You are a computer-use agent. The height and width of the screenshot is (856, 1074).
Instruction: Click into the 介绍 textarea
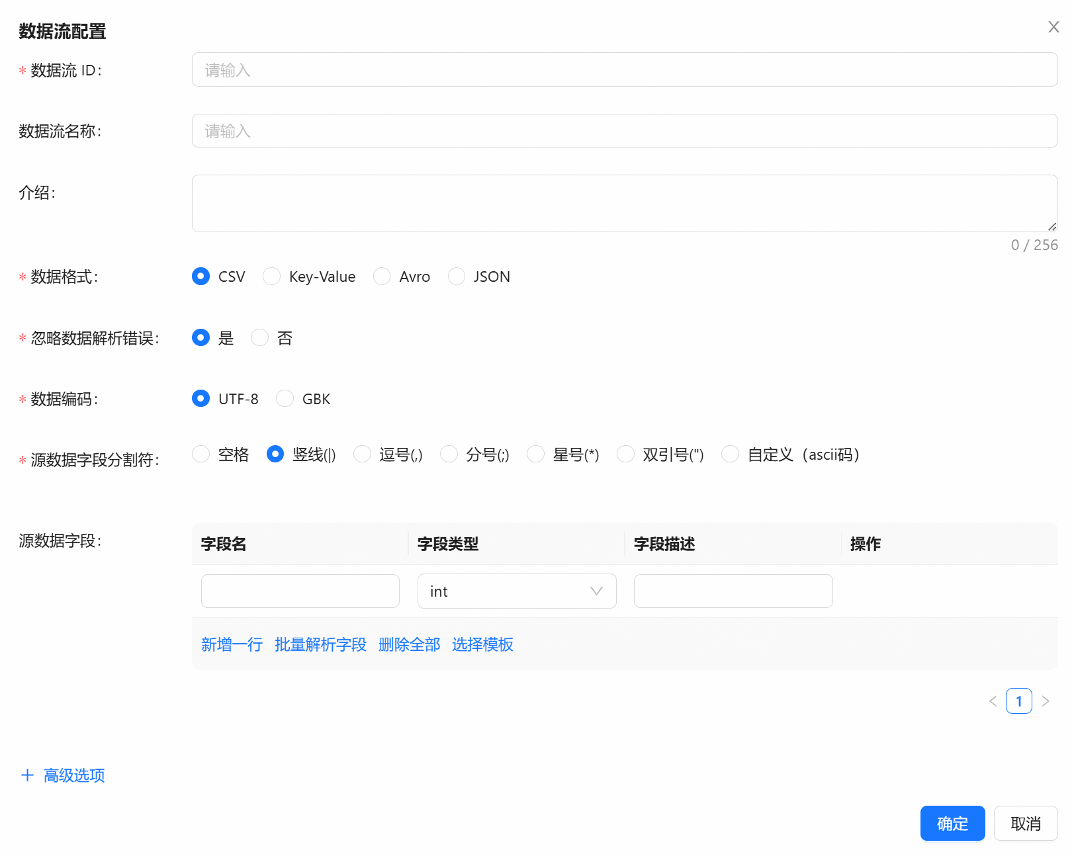[x=624, y=203]
